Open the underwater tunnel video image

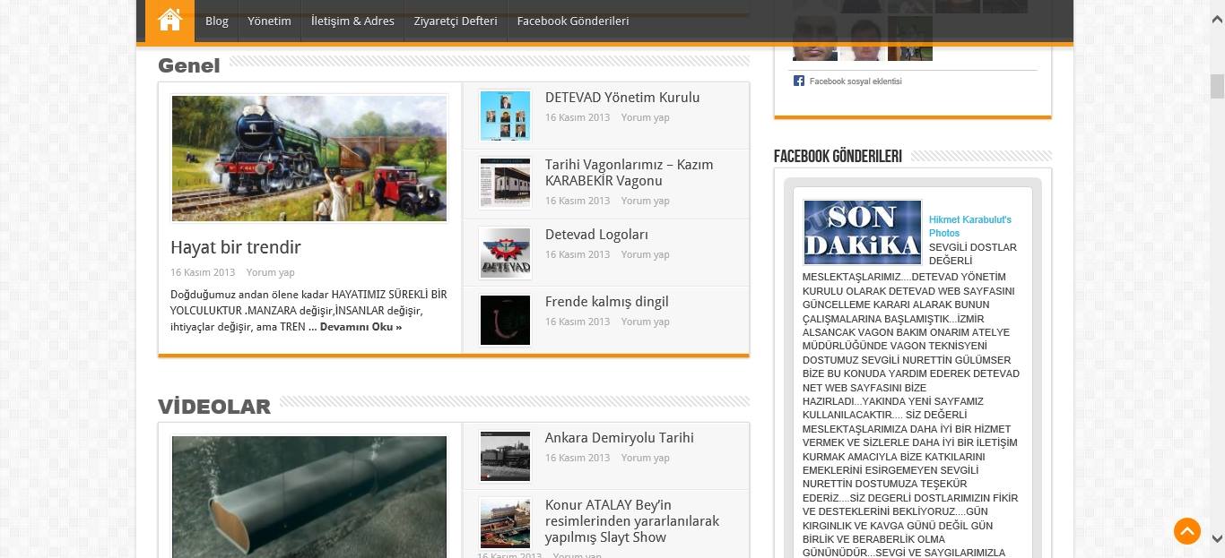(x=309, y=497)
